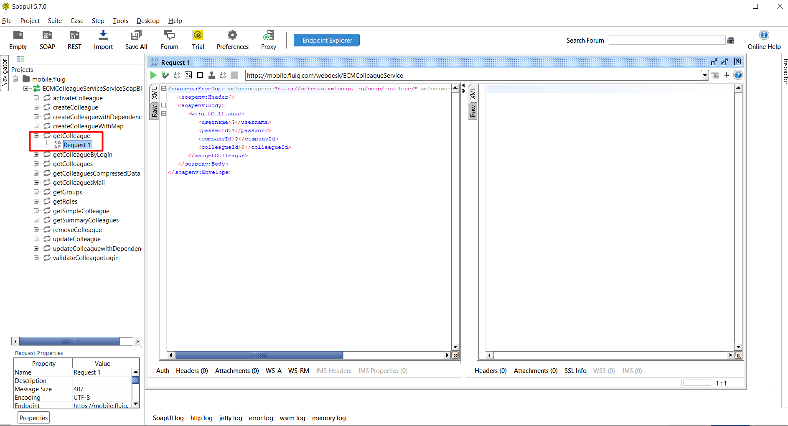Open the File menu
This screenshot has height=426, width=788.
tap(7, 20)
